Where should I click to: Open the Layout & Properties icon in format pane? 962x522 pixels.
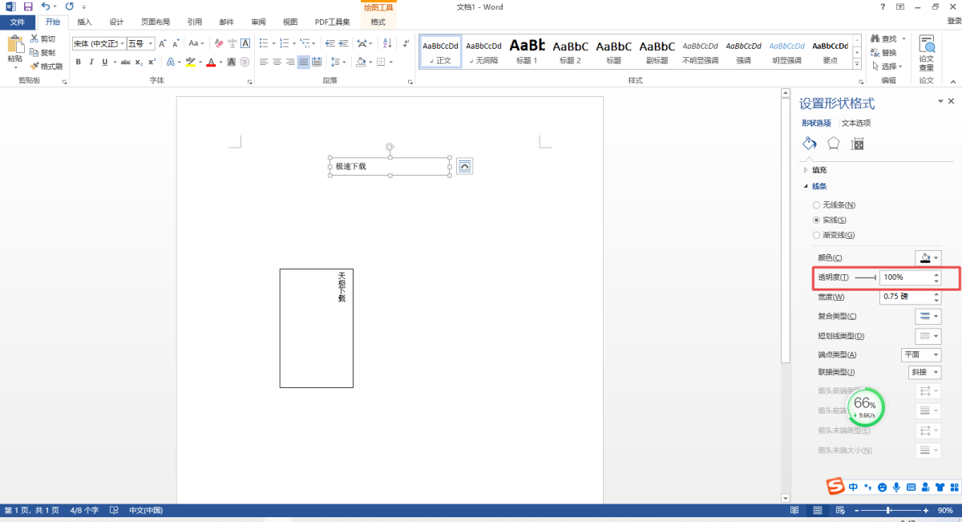(x=858, y=144)
